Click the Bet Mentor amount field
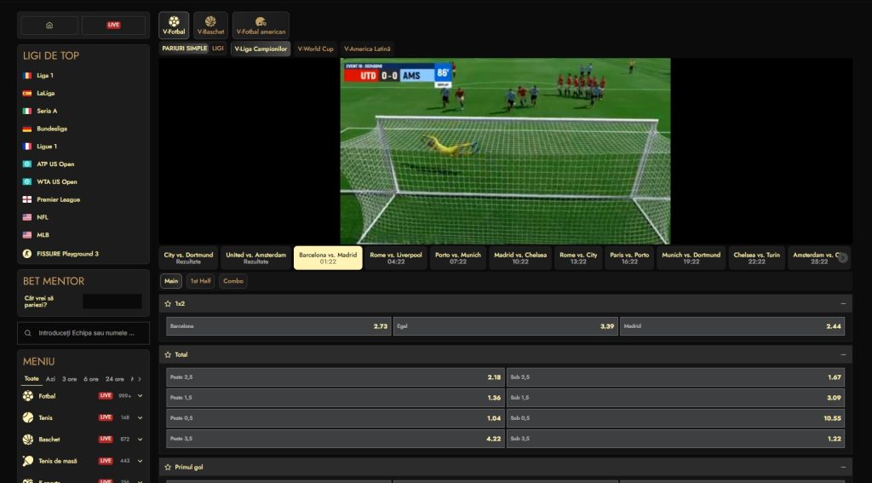The width and height of the screenshot is (872, 483). pyautogui.click(x=112, y=302)
